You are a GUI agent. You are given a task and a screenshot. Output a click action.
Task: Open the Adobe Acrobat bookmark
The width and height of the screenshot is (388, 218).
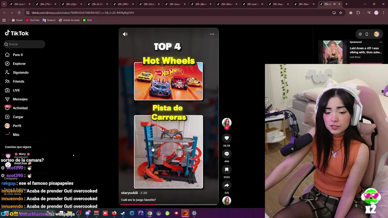click(x=69, y=20)
